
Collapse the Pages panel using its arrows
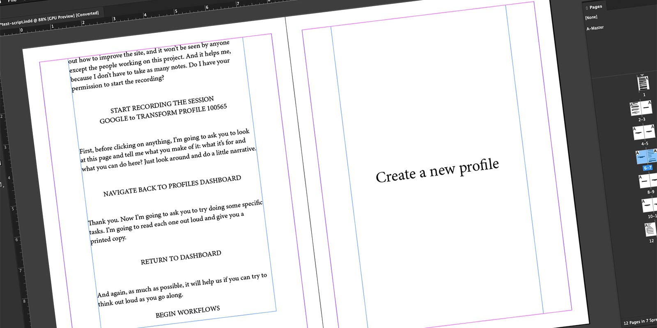click(587, 8)
